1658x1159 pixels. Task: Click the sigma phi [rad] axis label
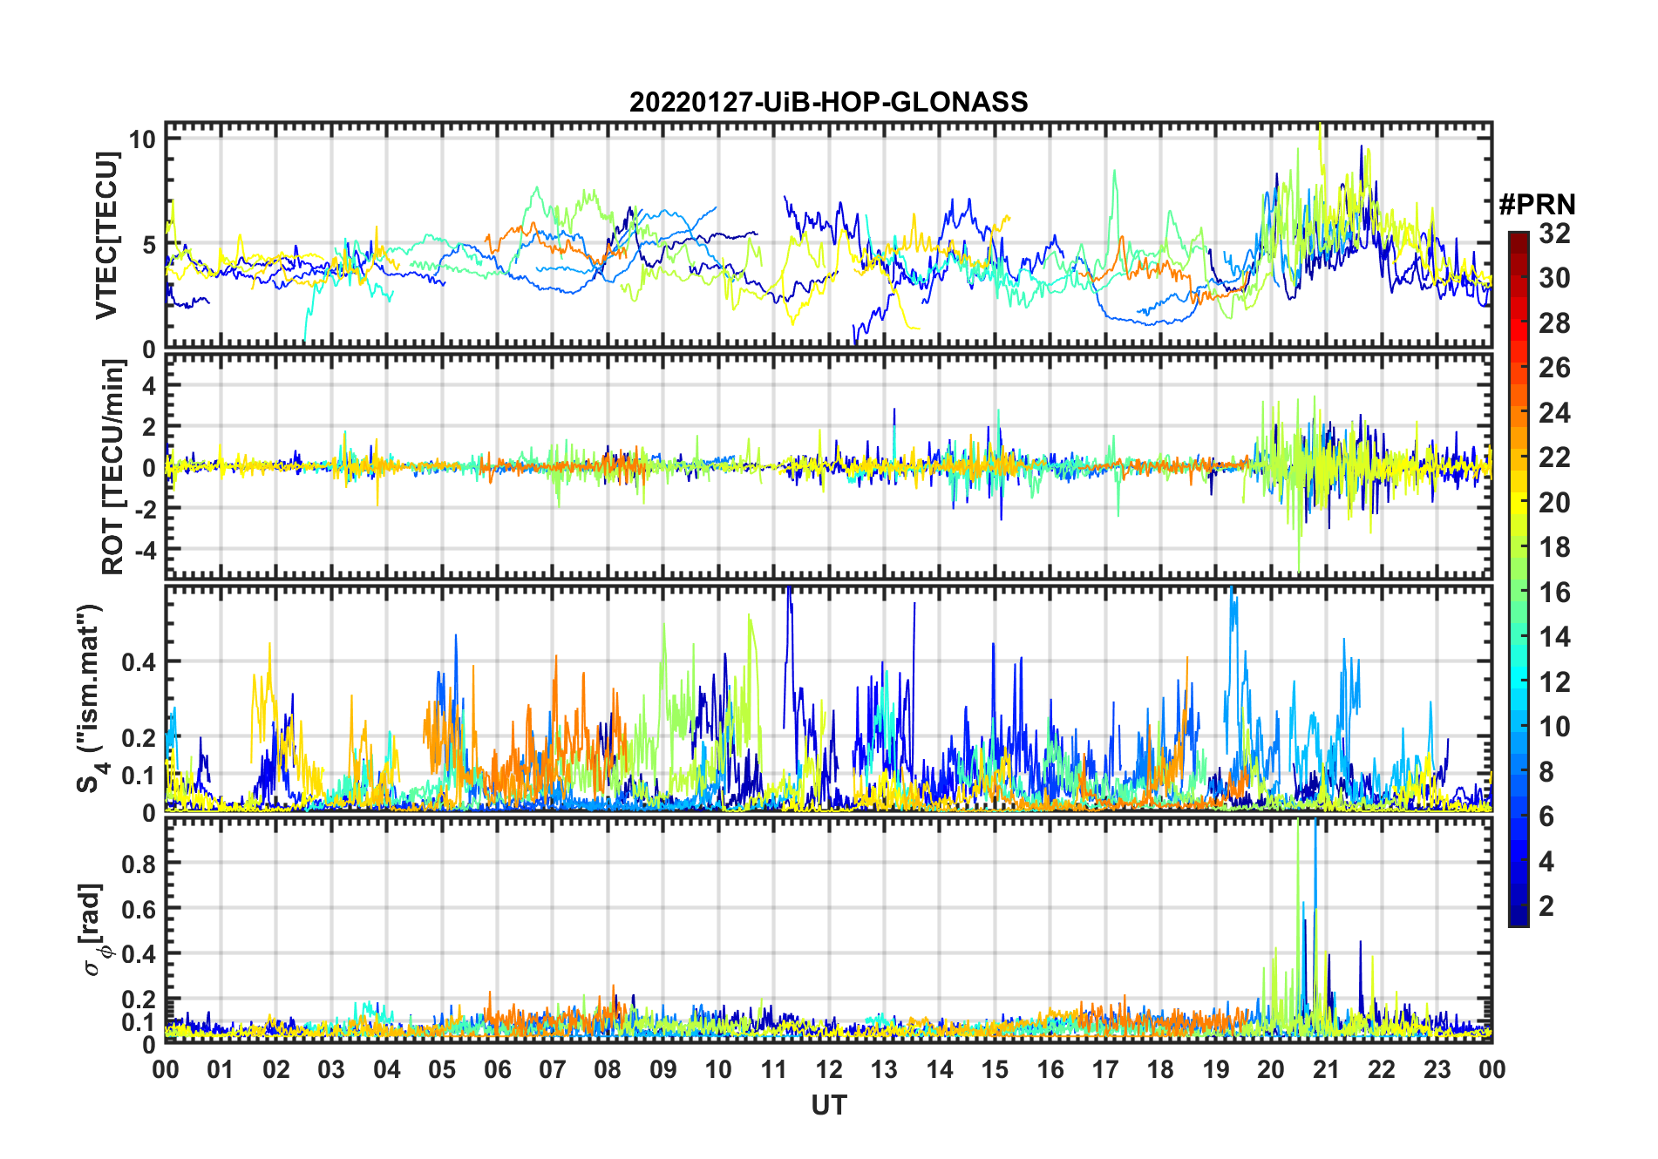coord(94,930)
